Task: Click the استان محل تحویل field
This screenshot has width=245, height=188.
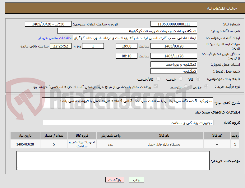Action: tap(173, 65)
